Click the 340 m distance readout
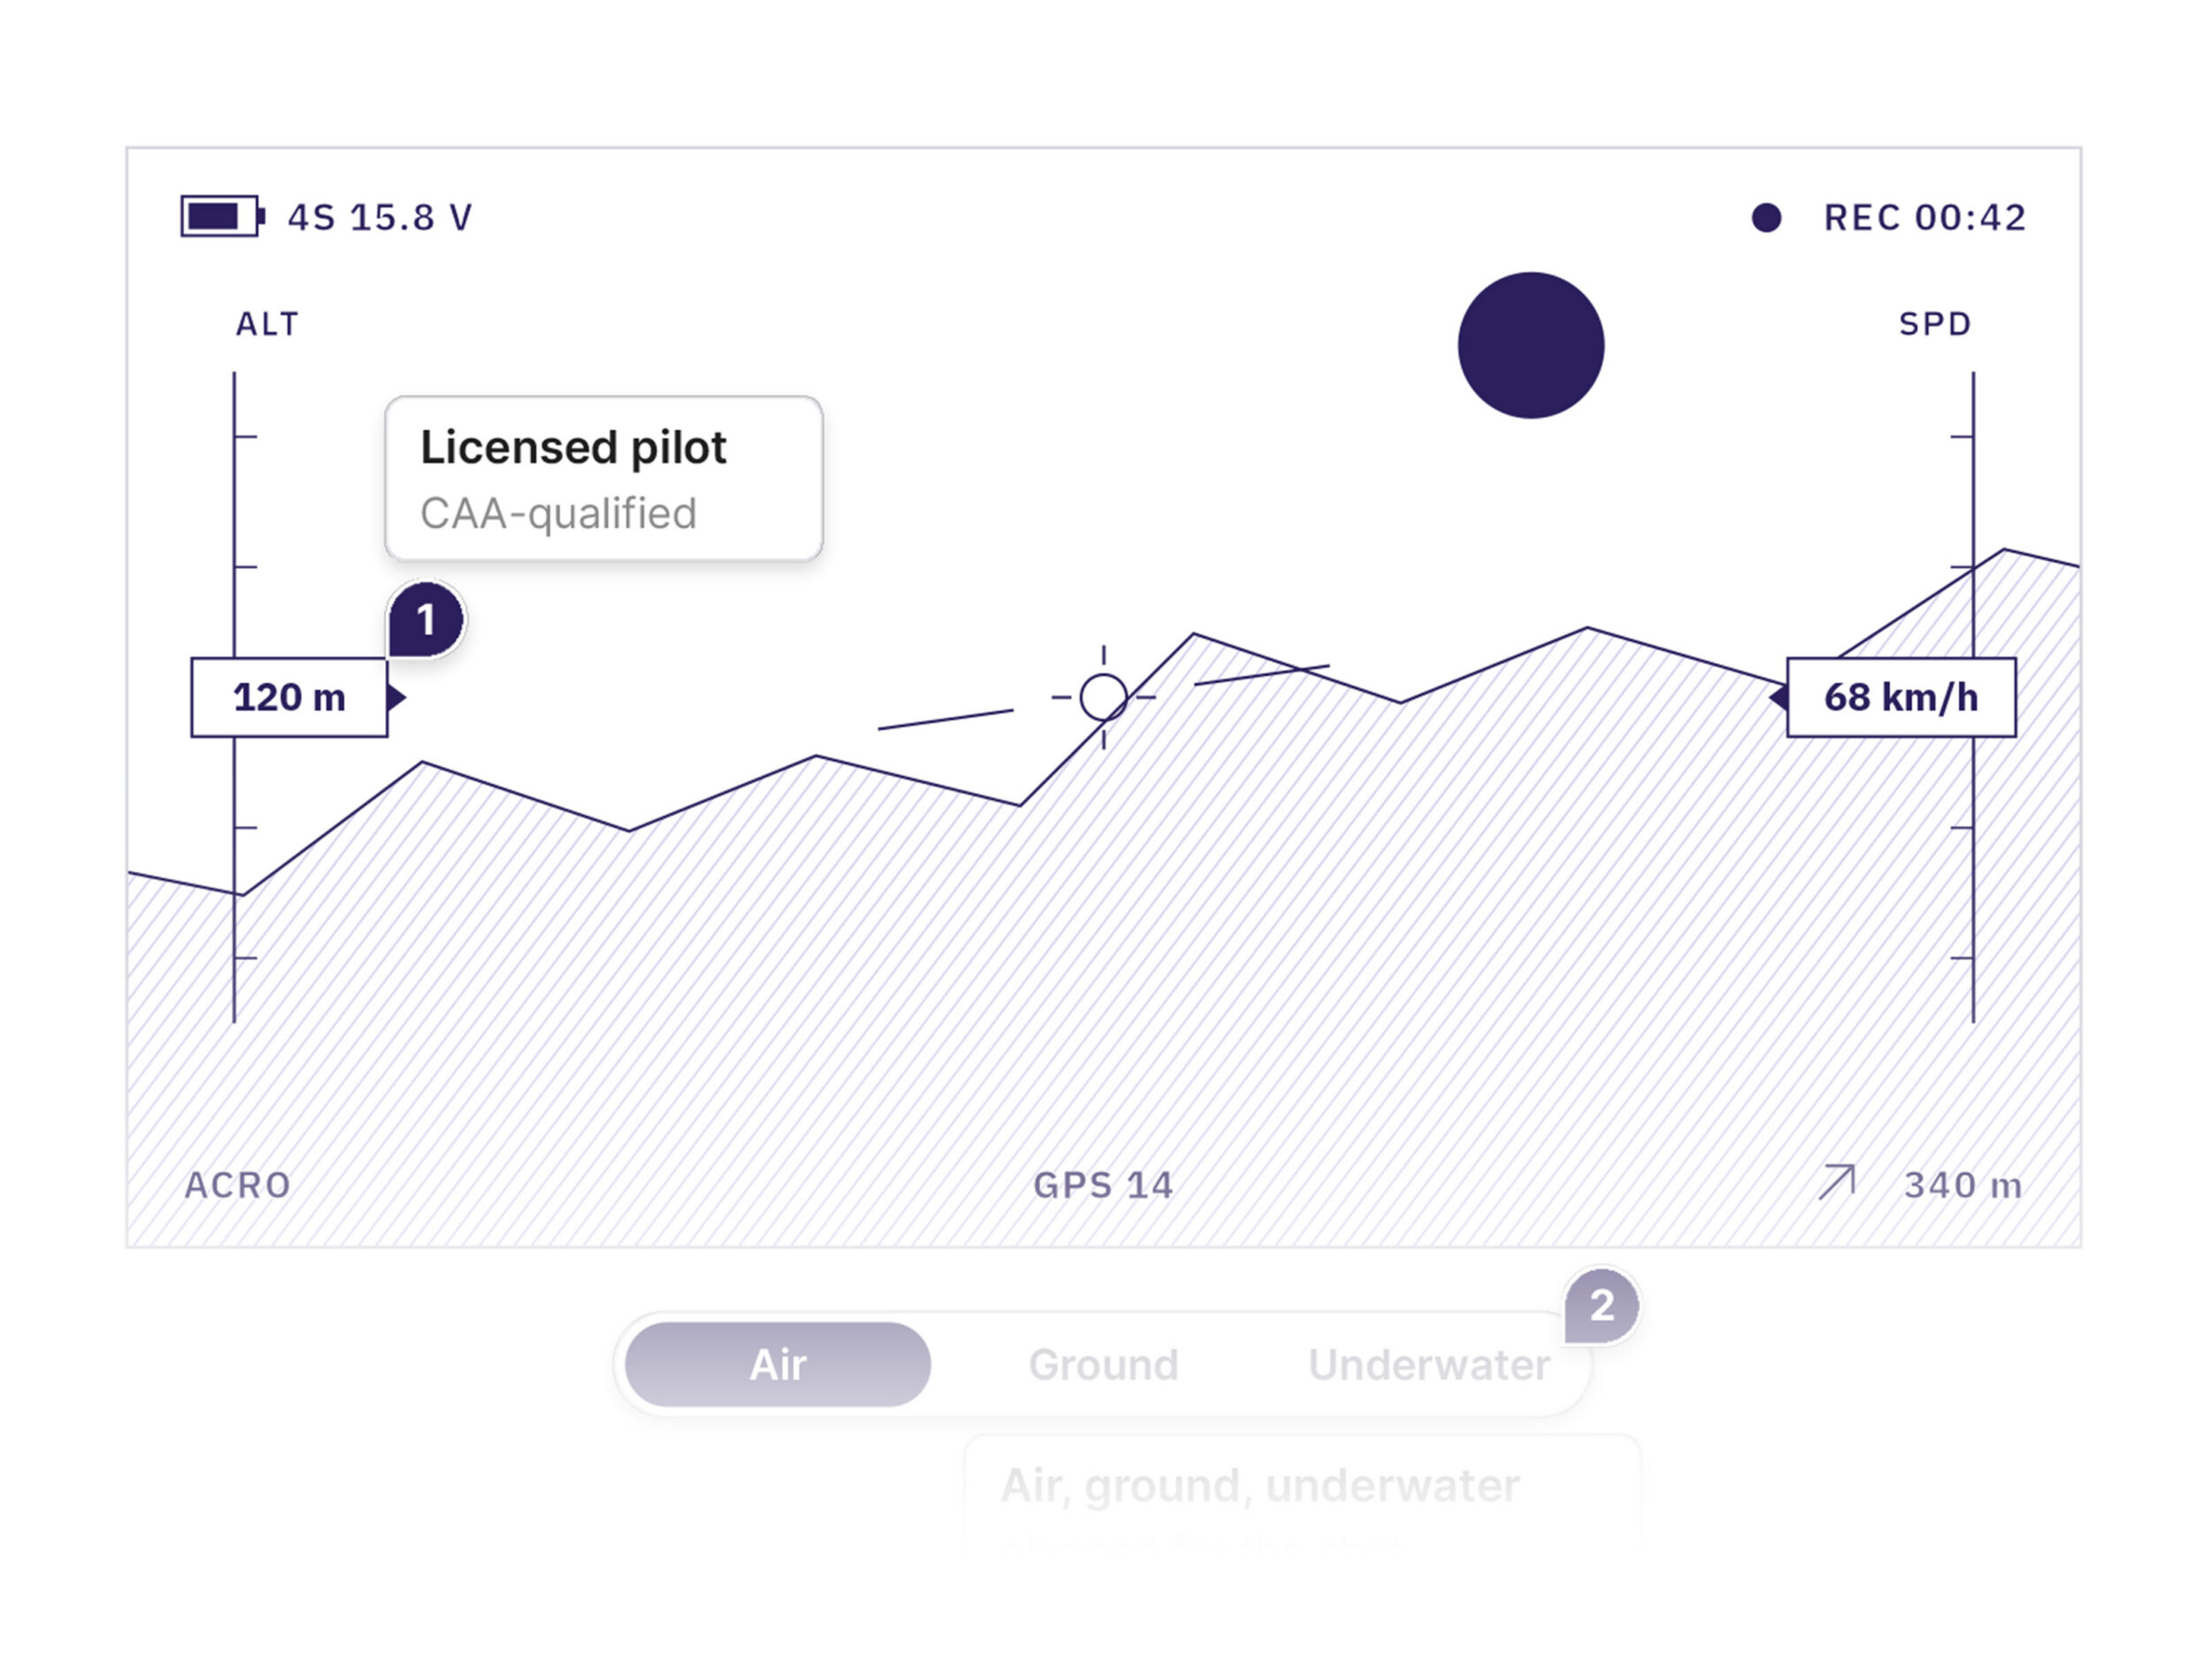The width and height of the screenshot is (2212, 1659). [1962, 1185]
